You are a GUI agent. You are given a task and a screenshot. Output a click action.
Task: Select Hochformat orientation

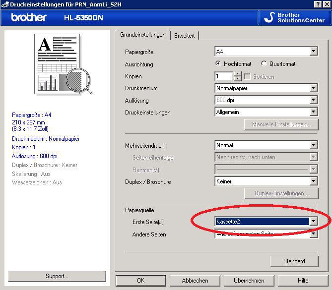tap(233, 63)
